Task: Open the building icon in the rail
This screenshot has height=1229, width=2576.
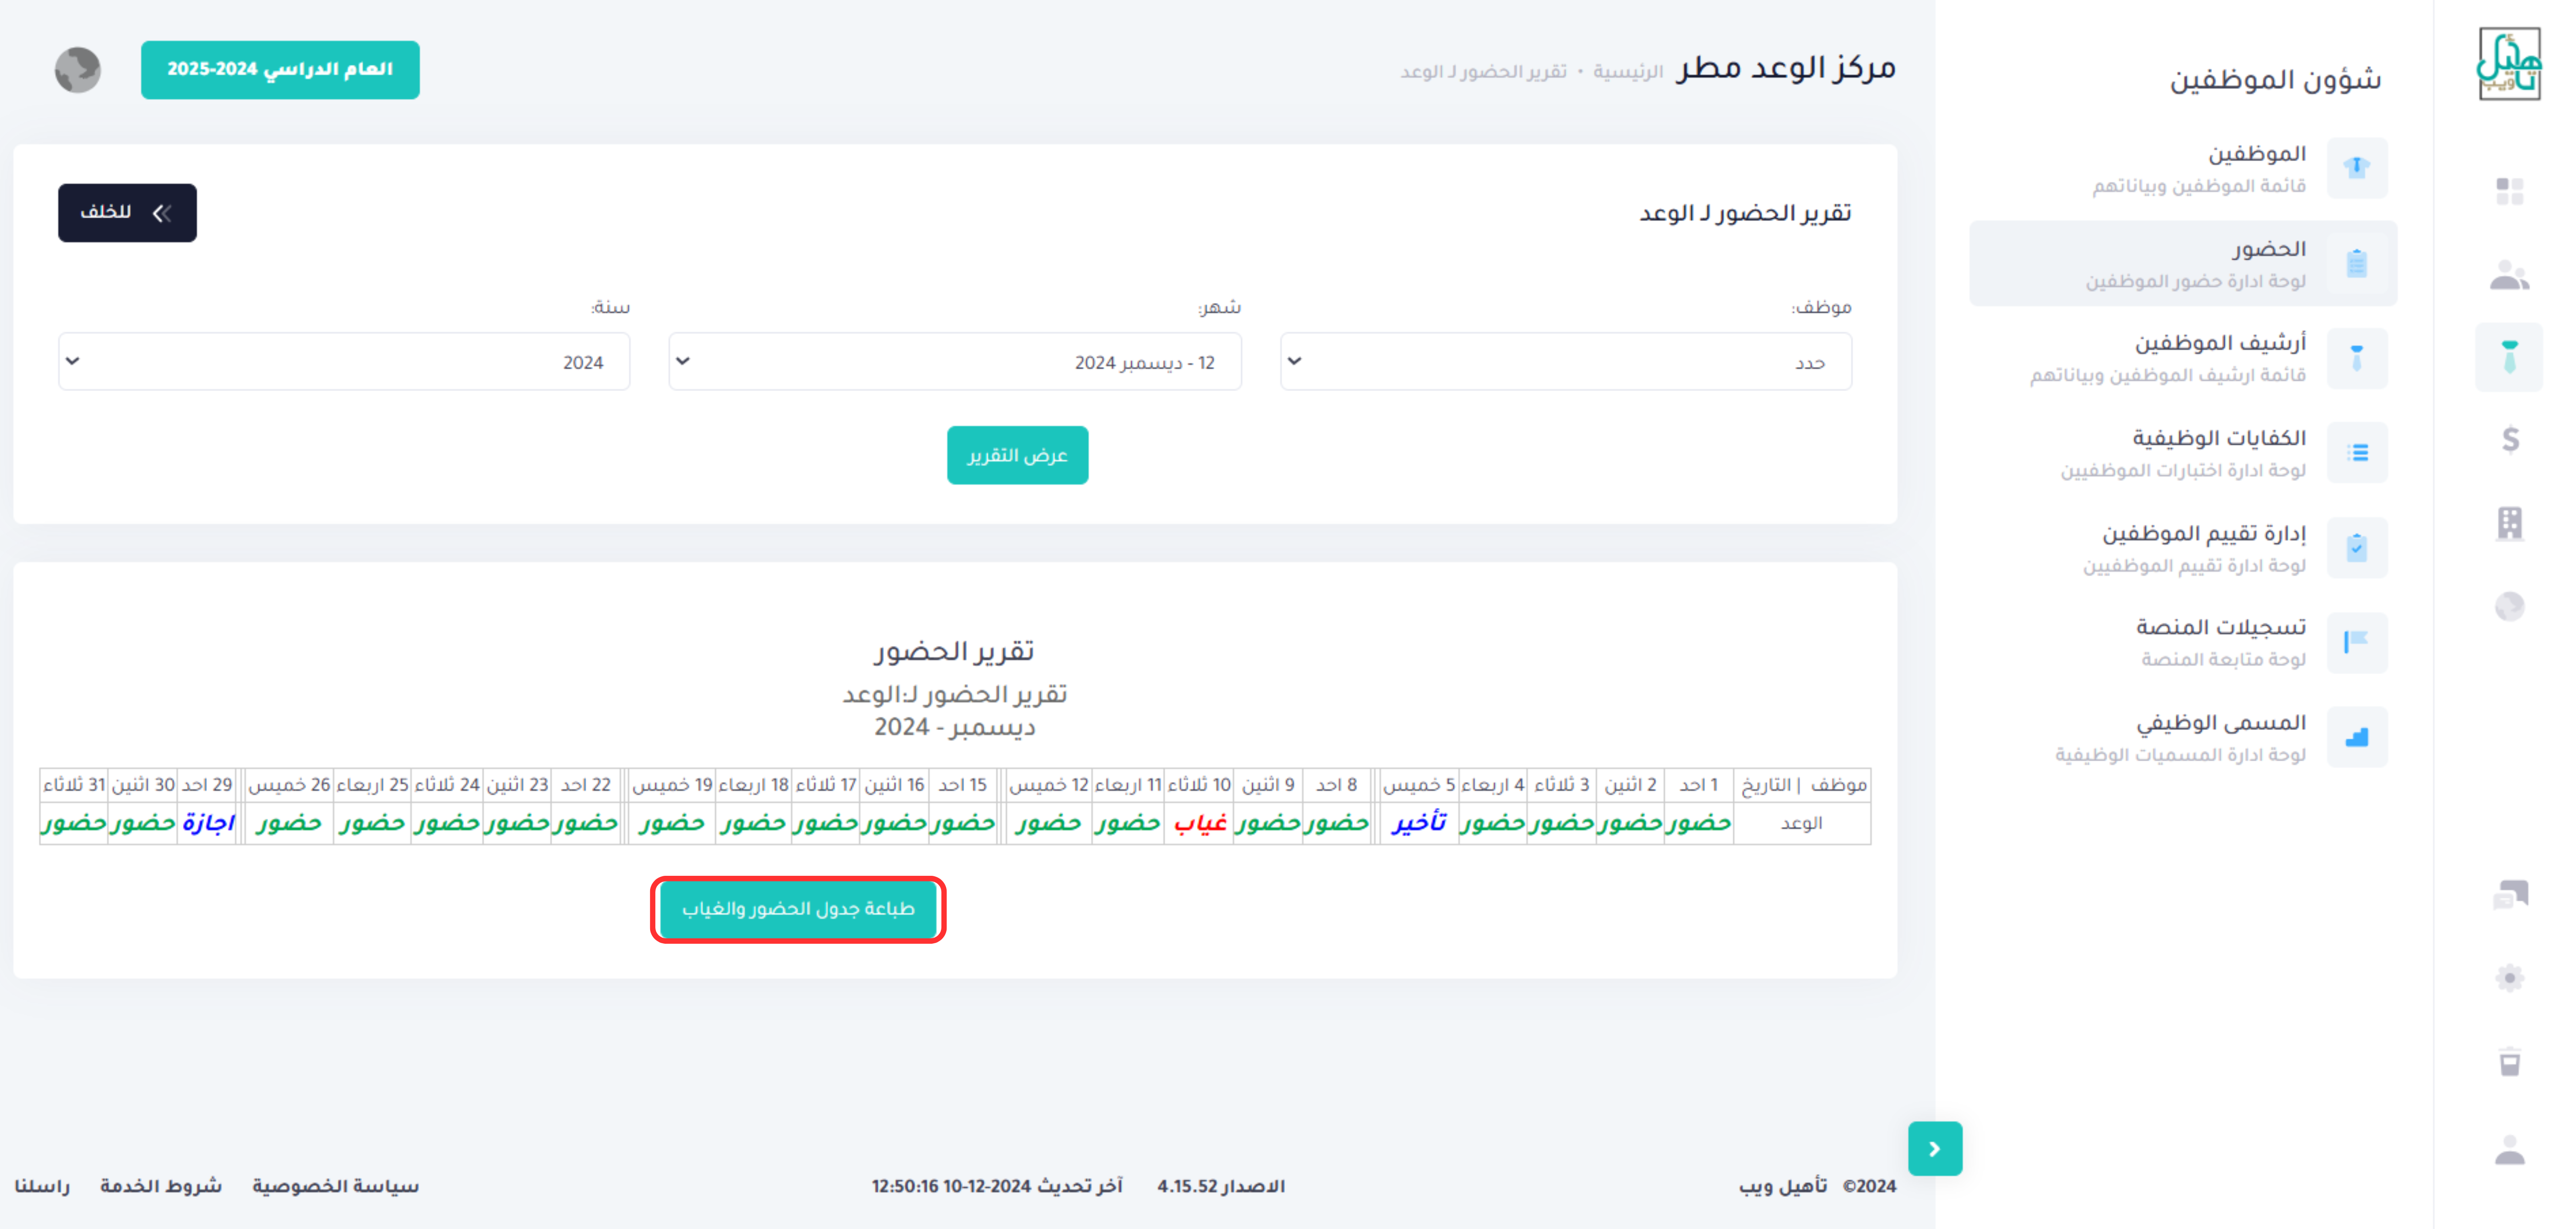Action: 2510,523
